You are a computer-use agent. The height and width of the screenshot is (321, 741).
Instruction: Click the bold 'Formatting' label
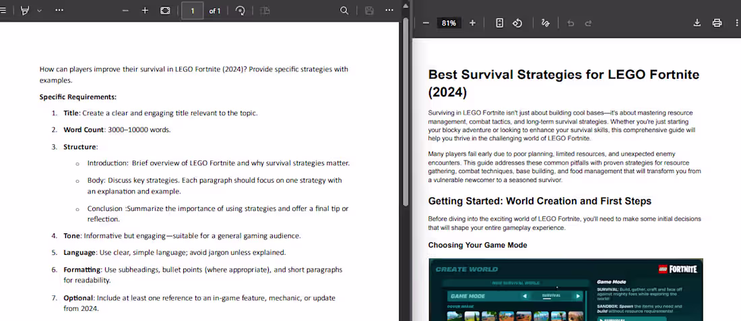point(82,270)
